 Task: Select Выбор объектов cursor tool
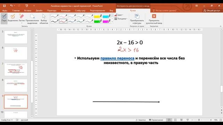pos(44,19)
